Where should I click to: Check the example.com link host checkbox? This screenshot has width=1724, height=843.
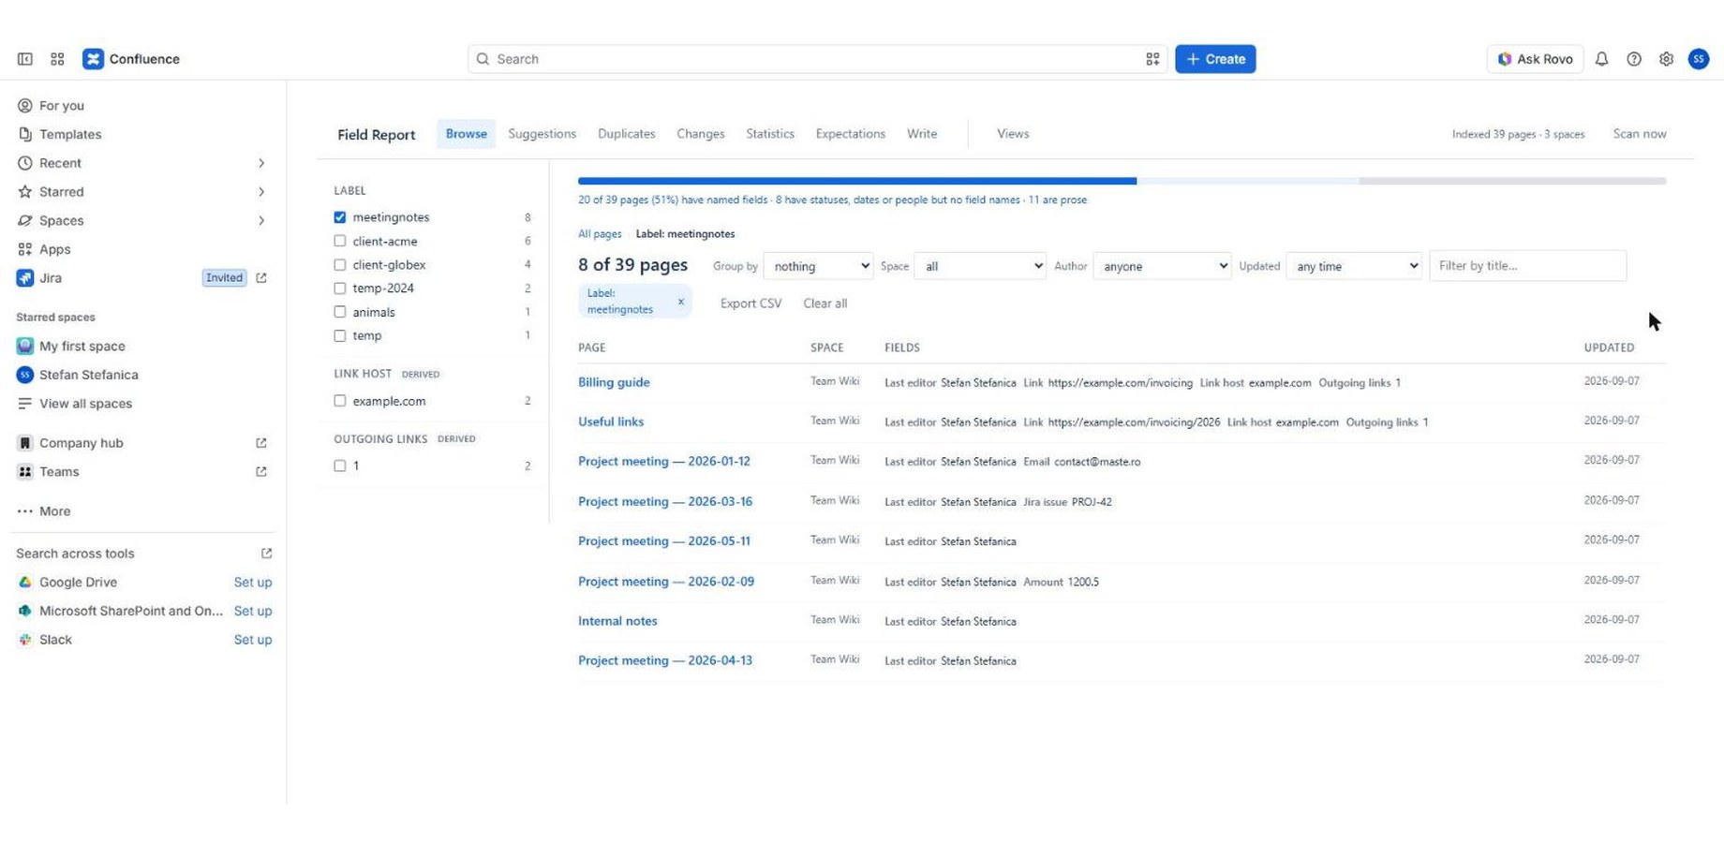pyautogui.click(x=340, y=401)
